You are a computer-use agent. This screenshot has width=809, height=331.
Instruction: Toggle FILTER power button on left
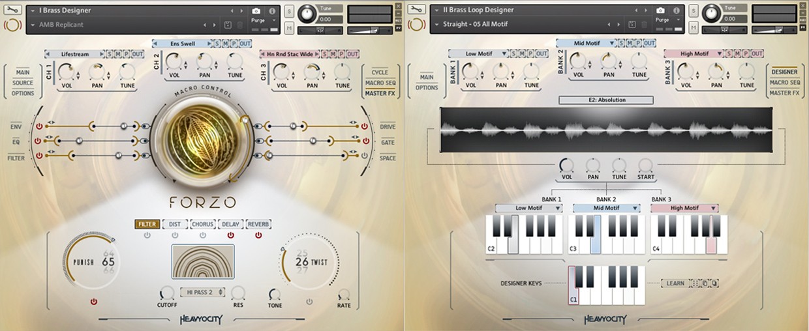click(x=38, y=156)
